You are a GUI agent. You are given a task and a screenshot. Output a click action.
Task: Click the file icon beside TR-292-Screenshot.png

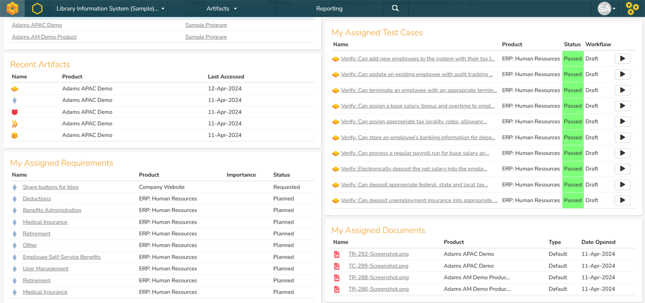click(337, 254)
